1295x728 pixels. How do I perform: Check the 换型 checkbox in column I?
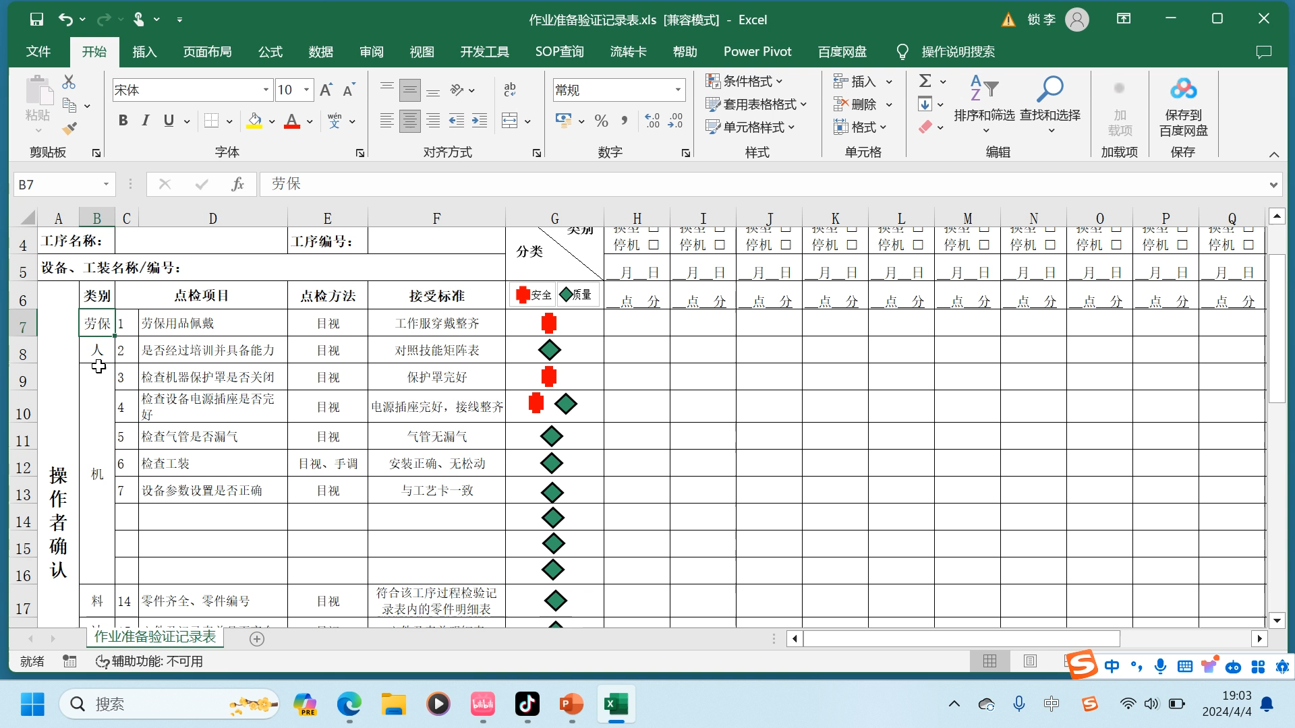point(720,229)
